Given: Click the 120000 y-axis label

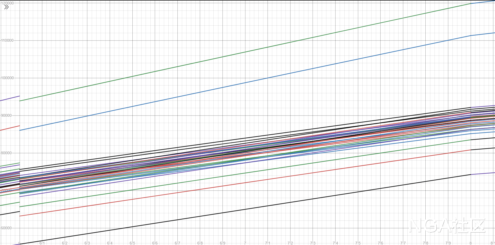Looking at the screenshot, I should pyautogui.click(x=7, y=3).
